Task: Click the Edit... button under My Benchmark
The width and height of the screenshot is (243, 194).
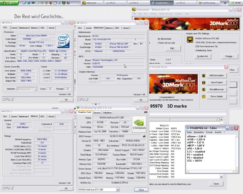Action: coord(173,48)
